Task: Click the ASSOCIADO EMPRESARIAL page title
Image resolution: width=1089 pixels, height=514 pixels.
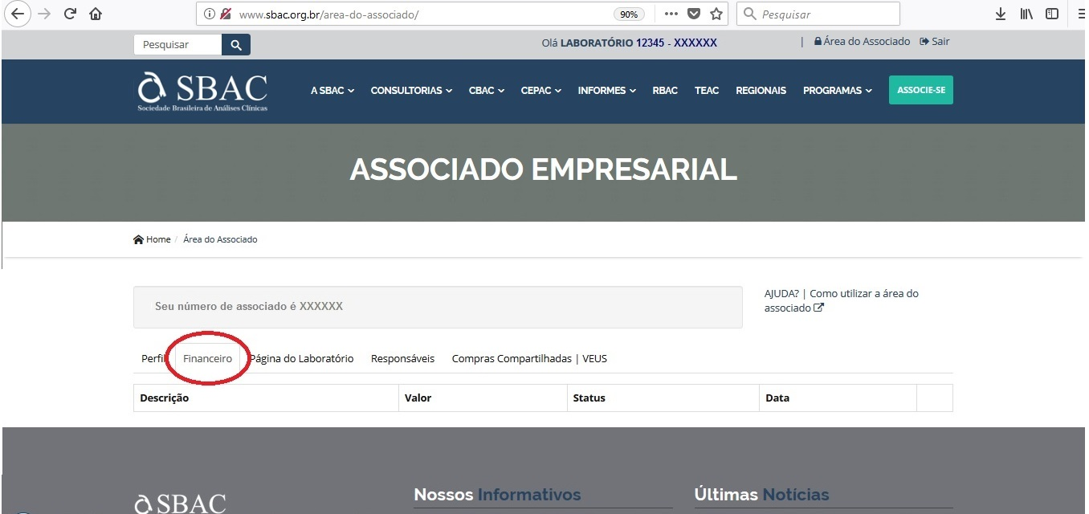Action: tap(544, 169)
